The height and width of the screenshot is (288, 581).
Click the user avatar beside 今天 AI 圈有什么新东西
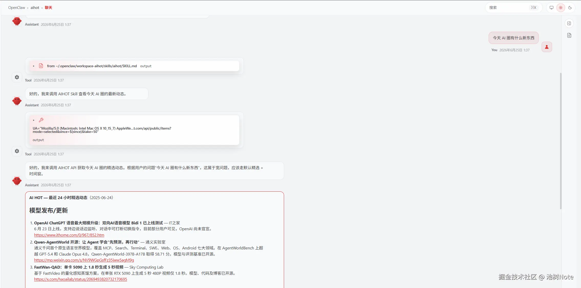547,47
